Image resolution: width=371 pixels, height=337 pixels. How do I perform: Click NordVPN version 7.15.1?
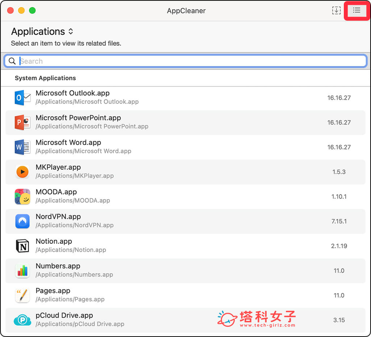pos(339,221)
